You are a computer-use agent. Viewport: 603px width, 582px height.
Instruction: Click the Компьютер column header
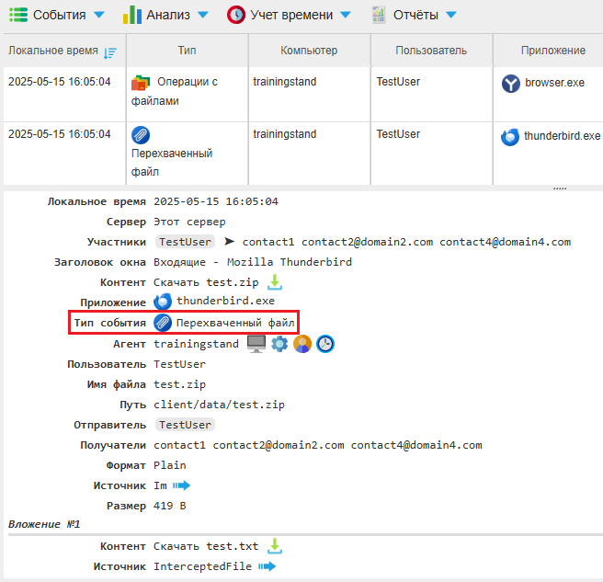(x=309, y=51)
